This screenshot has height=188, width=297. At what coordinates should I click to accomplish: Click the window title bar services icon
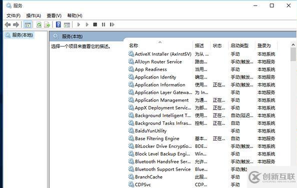(x=8, y=5)
